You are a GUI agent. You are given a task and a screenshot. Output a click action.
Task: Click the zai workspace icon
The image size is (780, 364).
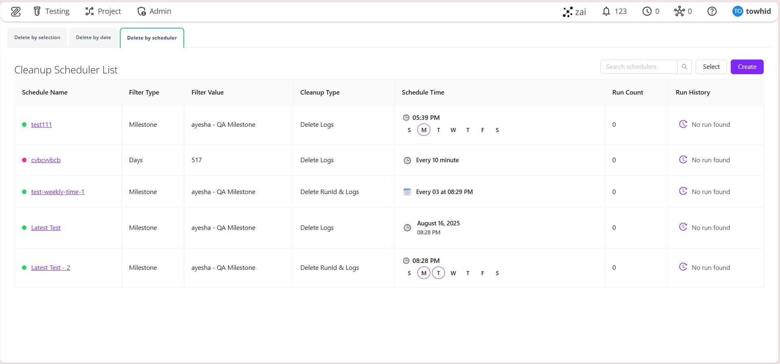[568, 12]
